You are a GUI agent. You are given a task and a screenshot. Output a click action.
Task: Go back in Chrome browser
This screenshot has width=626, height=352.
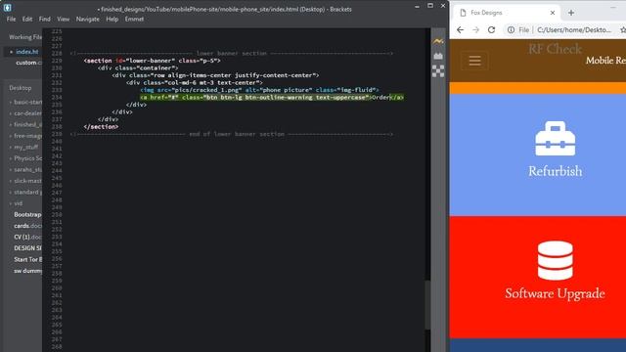pyautogui.click(x=461, y=30)
